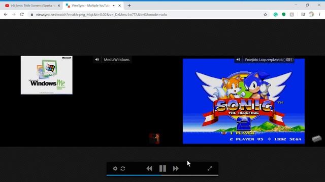Screen dimensions: 325x182
Task: Enter fullscreen with the expand icon
Action: point(210,168)
